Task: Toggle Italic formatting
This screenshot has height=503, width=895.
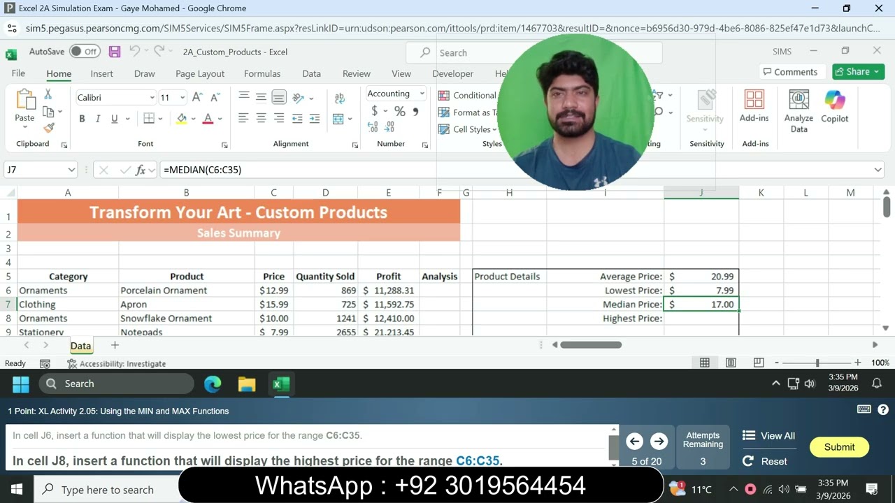Action: [x=98, y=119]
